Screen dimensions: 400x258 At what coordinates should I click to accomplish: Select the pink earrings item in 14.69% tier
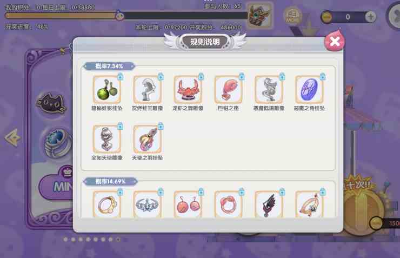pos(188,204)
